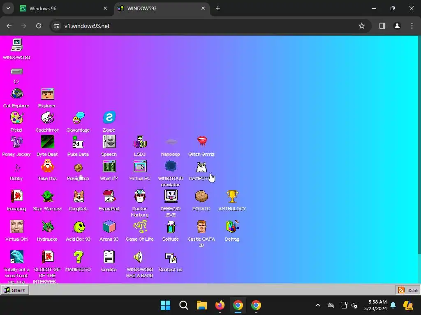Launch WIN93TOUR simulator
This screenshot has height=315, width=421.
pyautogui.click(x=171, y=166)
